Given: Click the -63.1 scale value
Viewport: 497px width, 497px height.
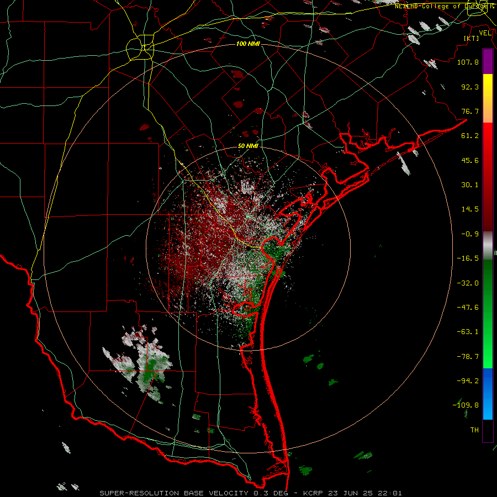Looking at the screenshot, I should pos(468,332).
